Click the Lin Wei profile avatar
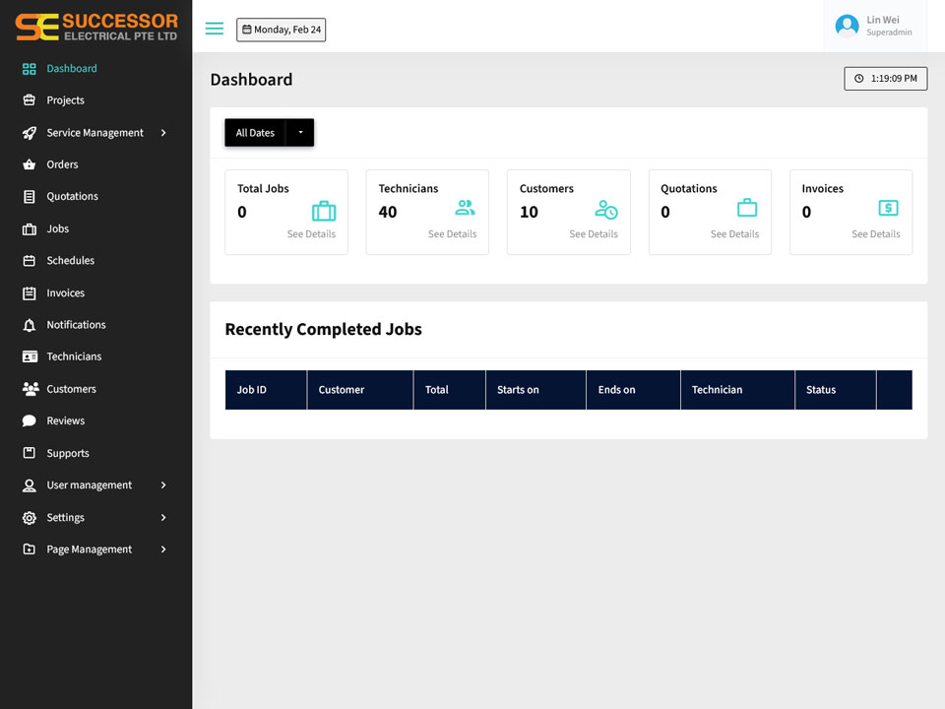The image size is (945, 709). click(x=847, y=26)
